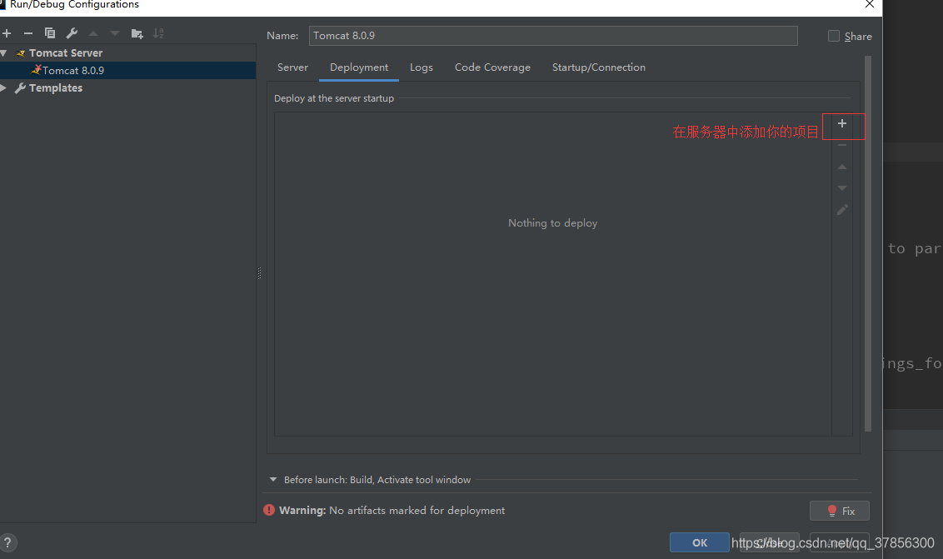943x559 pixels.
Task: Click 'No artifacts marked for deployment' warning text
Action: pos(417,510)
